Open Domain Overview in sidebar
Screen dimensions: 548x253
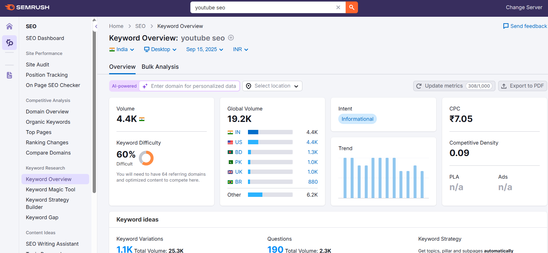point(47,112)
